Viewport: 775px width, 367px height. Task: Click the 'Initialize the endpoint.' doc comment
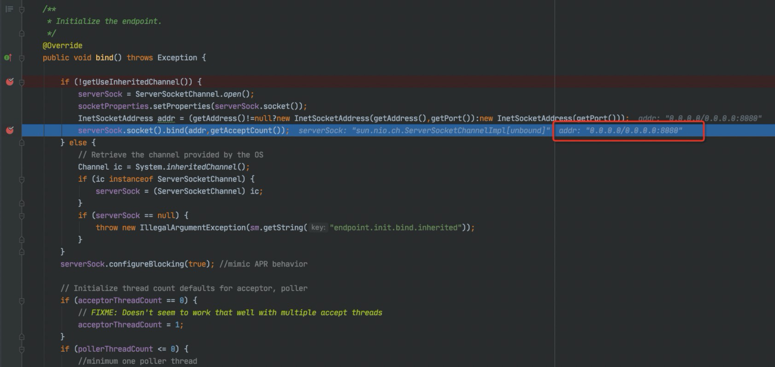pos(109,21)
